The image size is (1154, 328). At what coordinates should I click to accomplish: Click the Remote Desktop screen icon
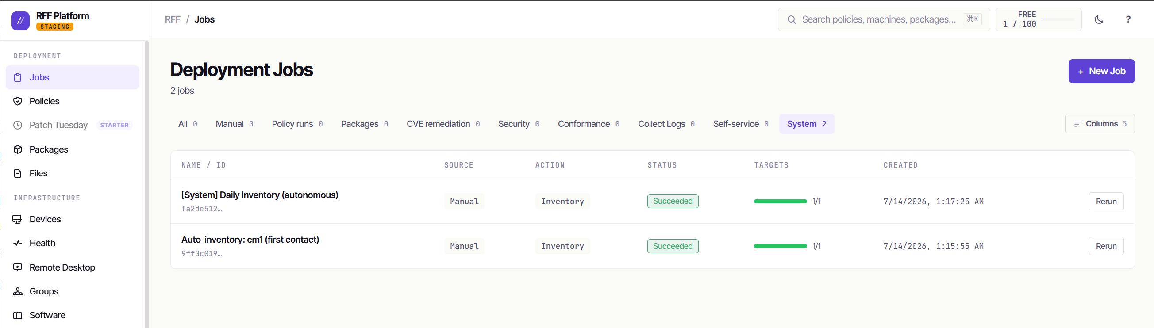pos(17,267)
